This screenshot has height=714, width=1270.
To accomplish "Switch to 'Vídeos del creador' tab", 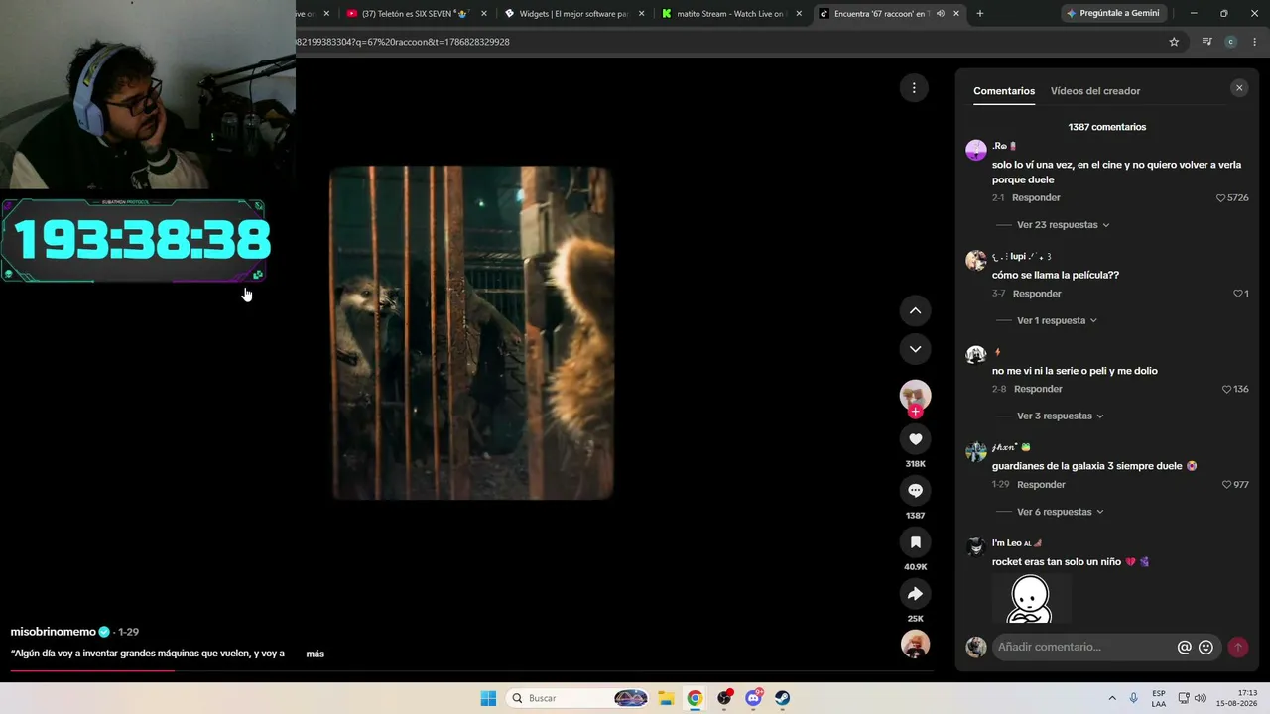I will pyautogui.click(x=1095, y=91).
